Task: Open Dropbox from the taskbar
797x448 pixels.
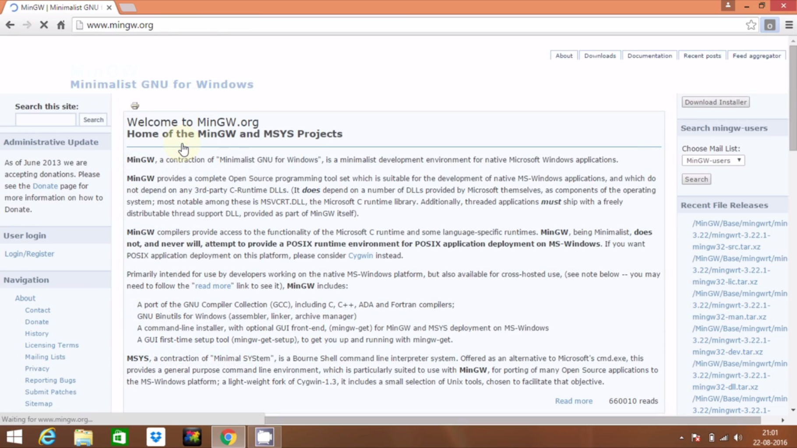Action: point(156,437)
